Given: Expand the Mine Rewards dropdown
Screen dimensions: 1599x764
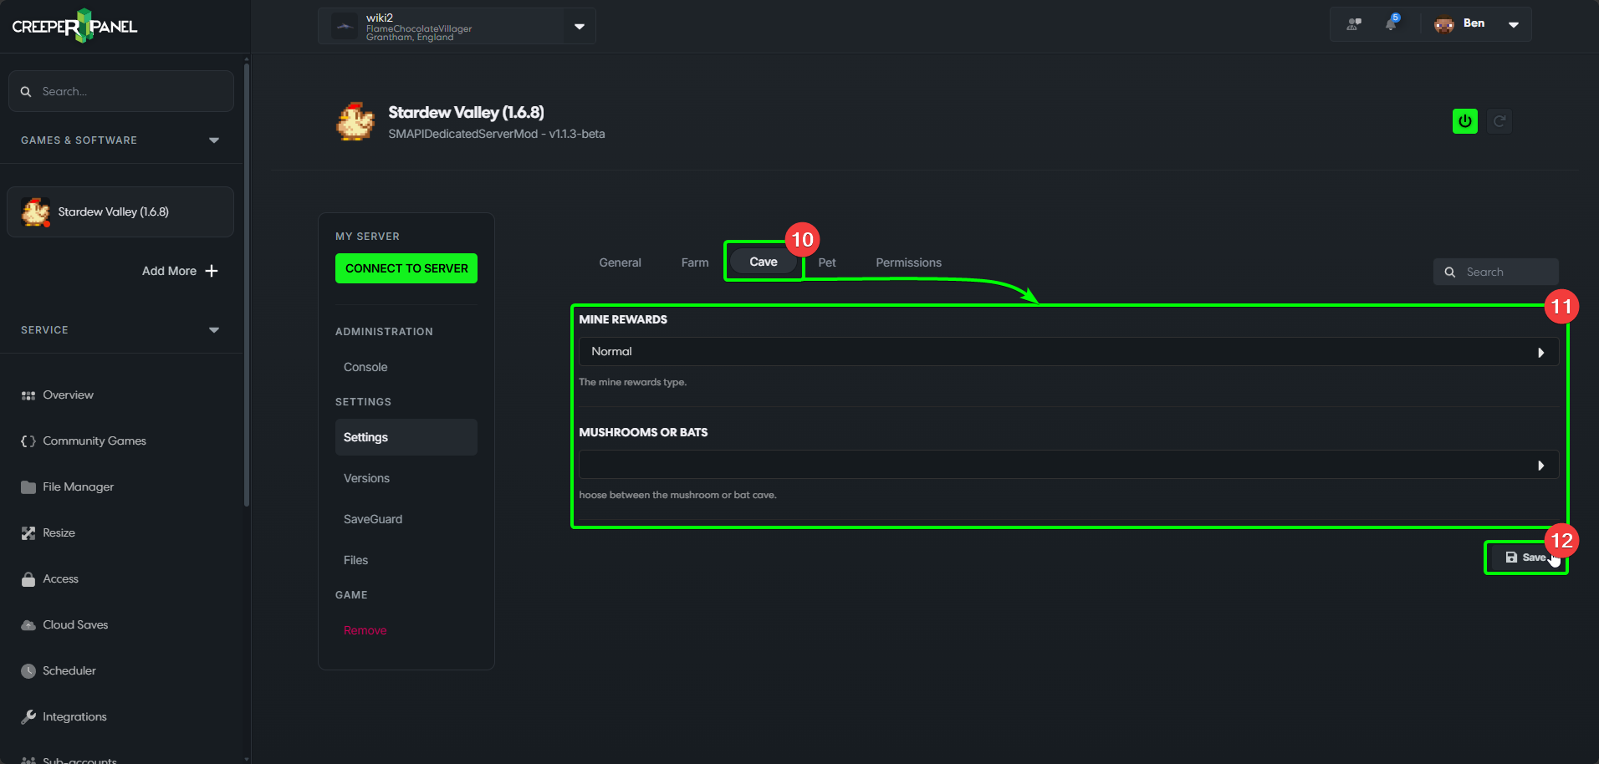Looking at the screenshot, I should pyautogui.click(x=1068, y=352).
